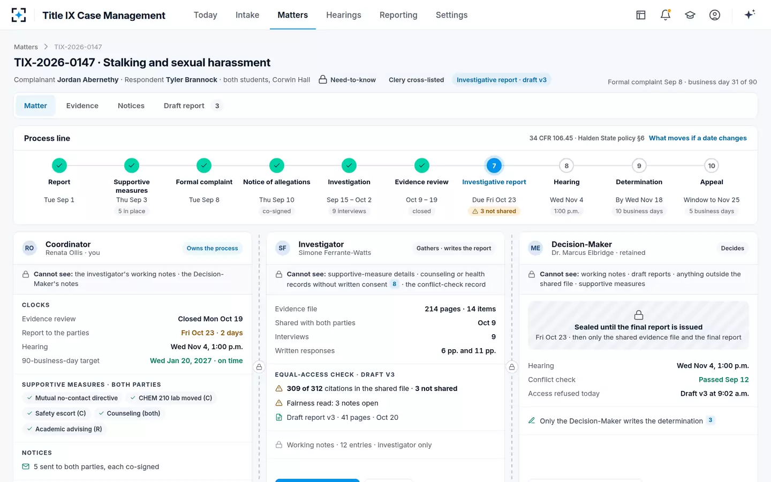
Task: Open the Draft report v3 document icon
Action: 279,417
